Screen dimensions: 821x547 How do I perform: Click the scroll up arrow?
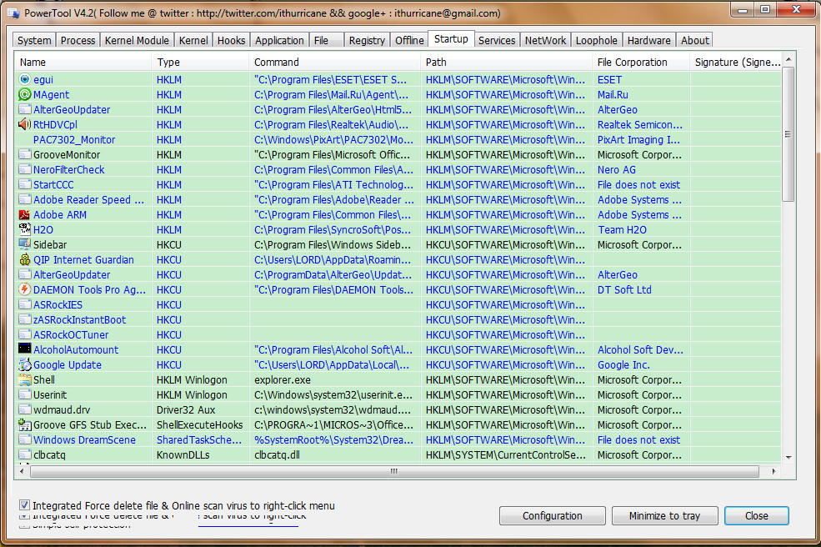pos(788,59)
